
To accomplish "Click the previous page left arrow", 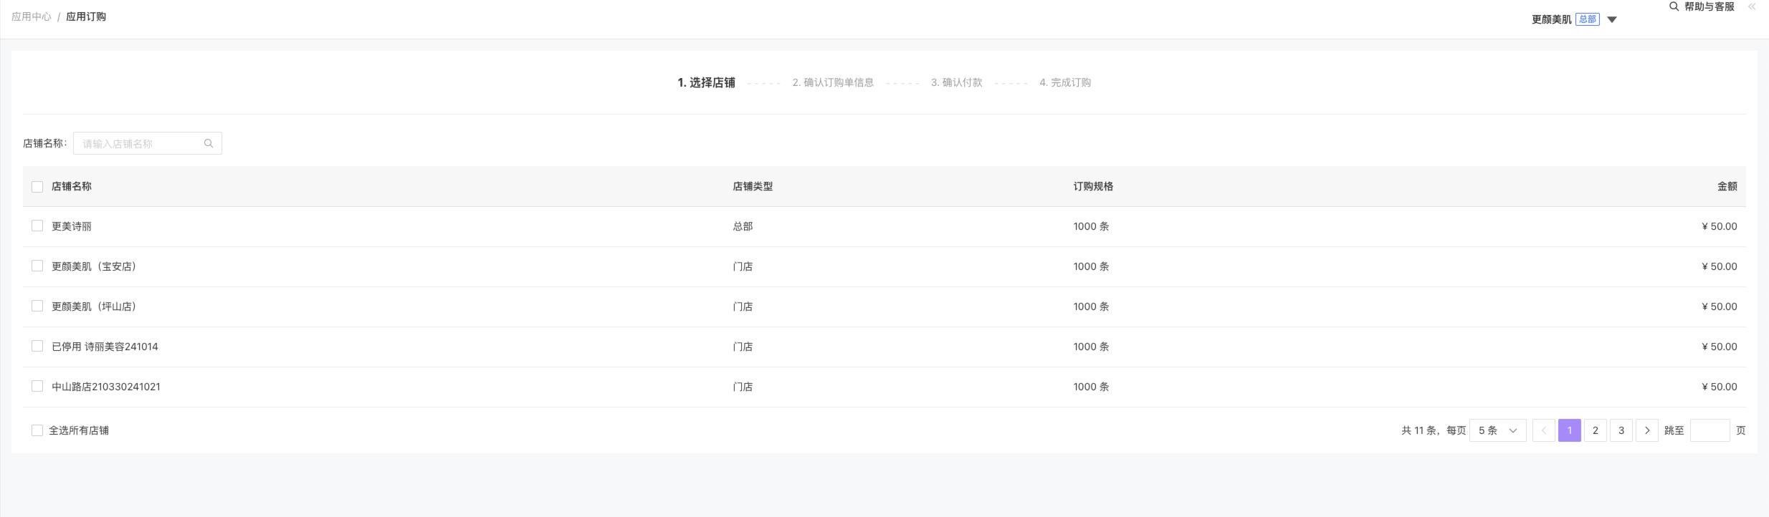I will tap(1543, 430).
